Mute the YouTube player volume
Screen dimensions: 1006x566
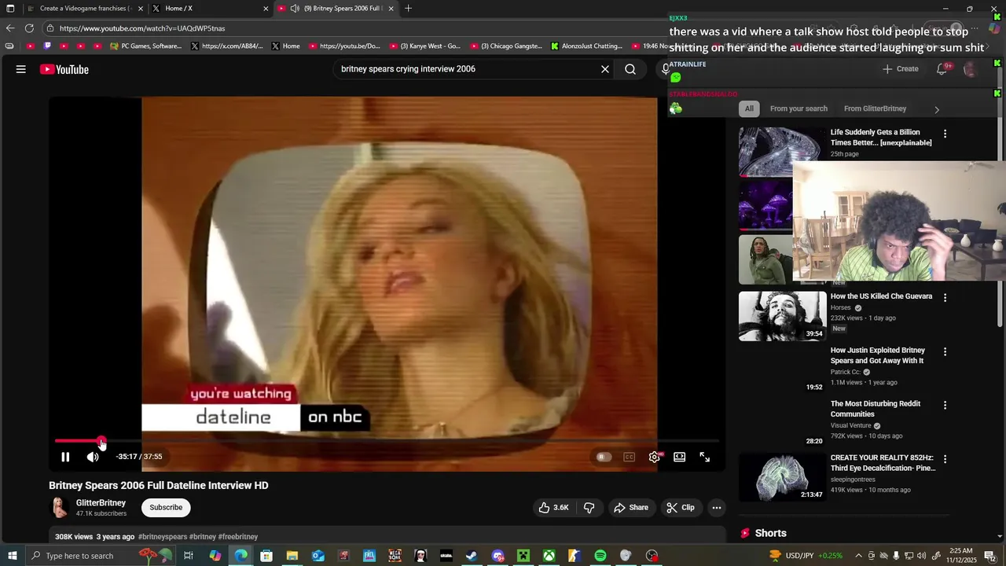point(93,457)
